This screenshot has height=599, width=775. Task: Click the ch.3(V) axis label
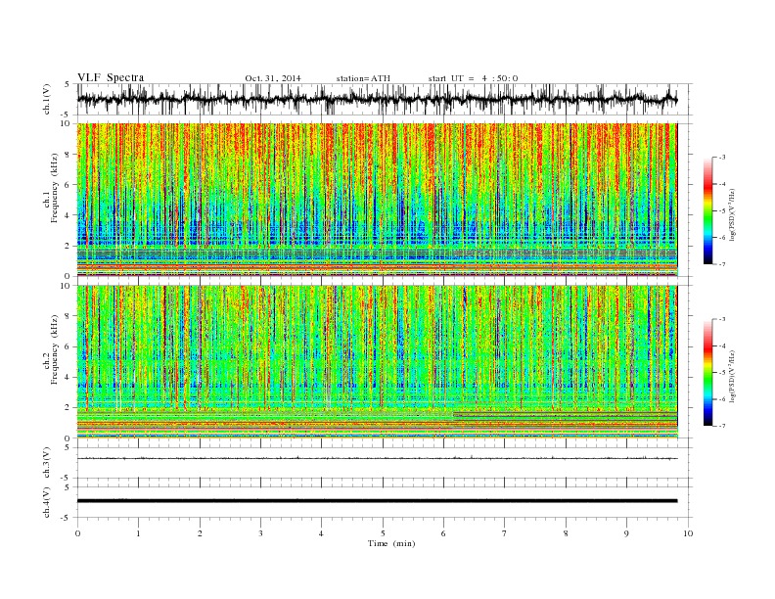[x=47, y=463]
